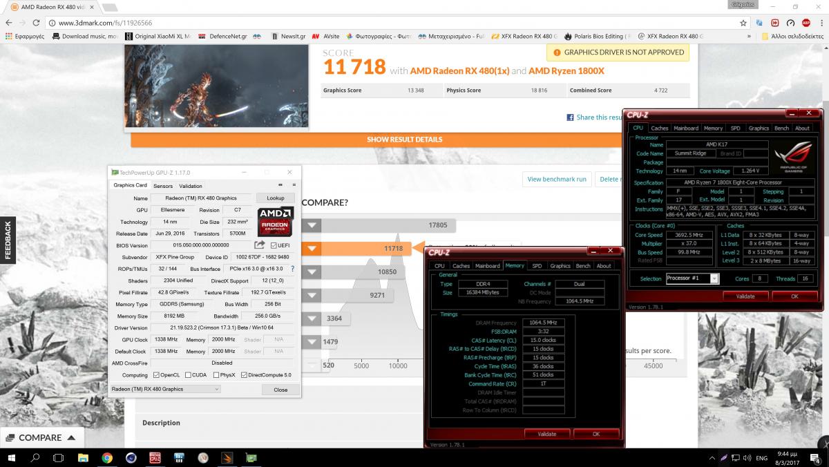Expand the 1479 comparison row arrow
Viewport: 829px width, 467px height.
[312, 342]
